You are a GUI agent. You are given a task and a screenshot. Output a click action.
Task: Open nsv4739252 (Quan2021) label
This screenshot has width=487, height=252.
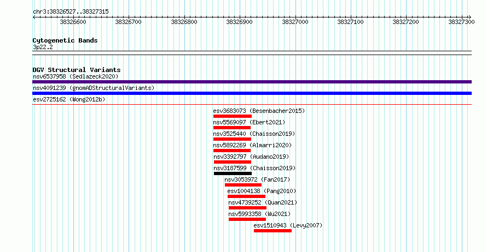[x=263, y=202]
